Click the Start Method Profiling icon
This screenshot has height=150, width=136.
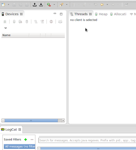click(42, 22)
